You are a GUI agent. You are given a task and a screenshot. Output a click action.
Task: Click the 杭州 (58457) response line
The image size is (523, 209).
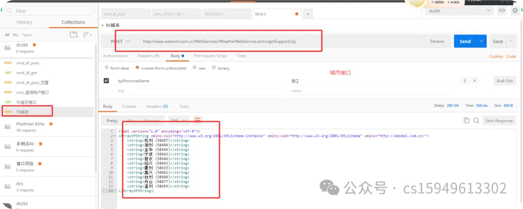[x=158, y=141]
